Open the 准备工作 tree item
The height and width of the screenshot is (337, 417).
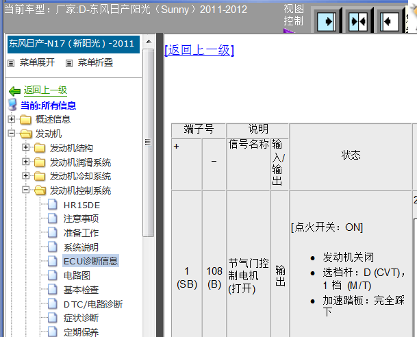click(81, 233)
